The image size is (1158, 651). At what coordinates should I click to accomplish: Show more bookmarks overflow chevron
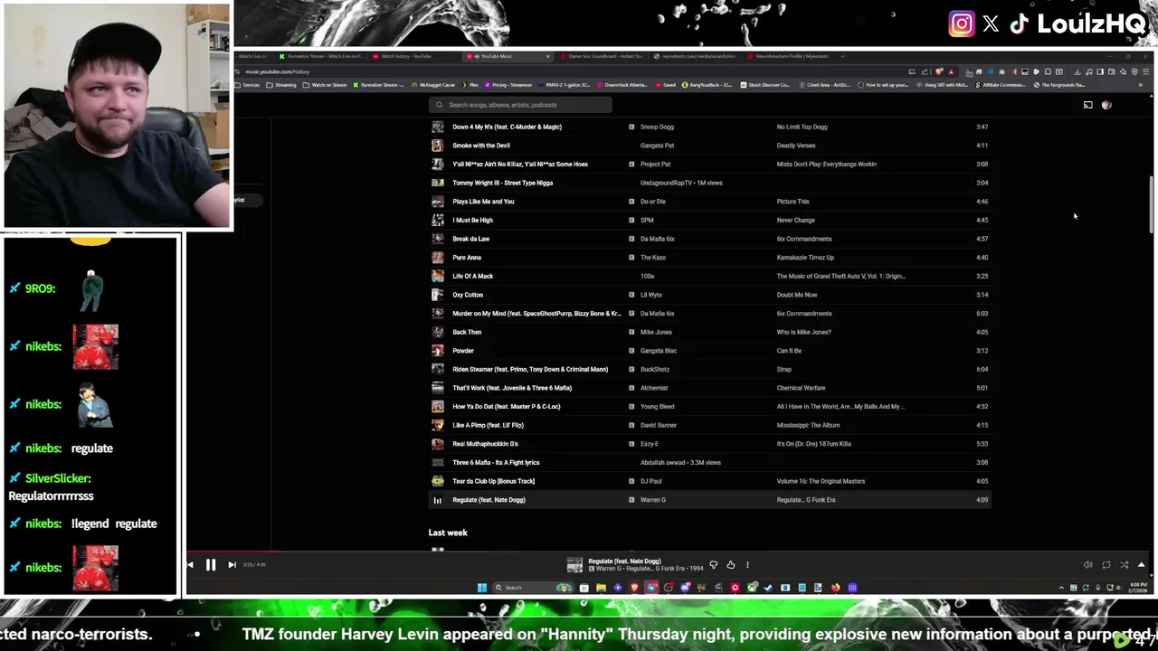point(1140,85)
